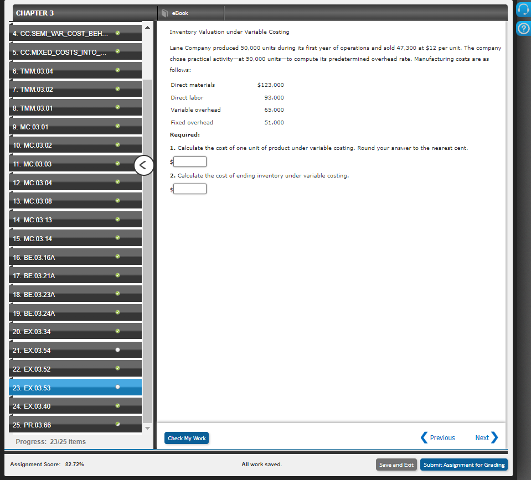Click the green dot beside BE.03.21A
Screen dimensions: 531x480
(117, 275)
